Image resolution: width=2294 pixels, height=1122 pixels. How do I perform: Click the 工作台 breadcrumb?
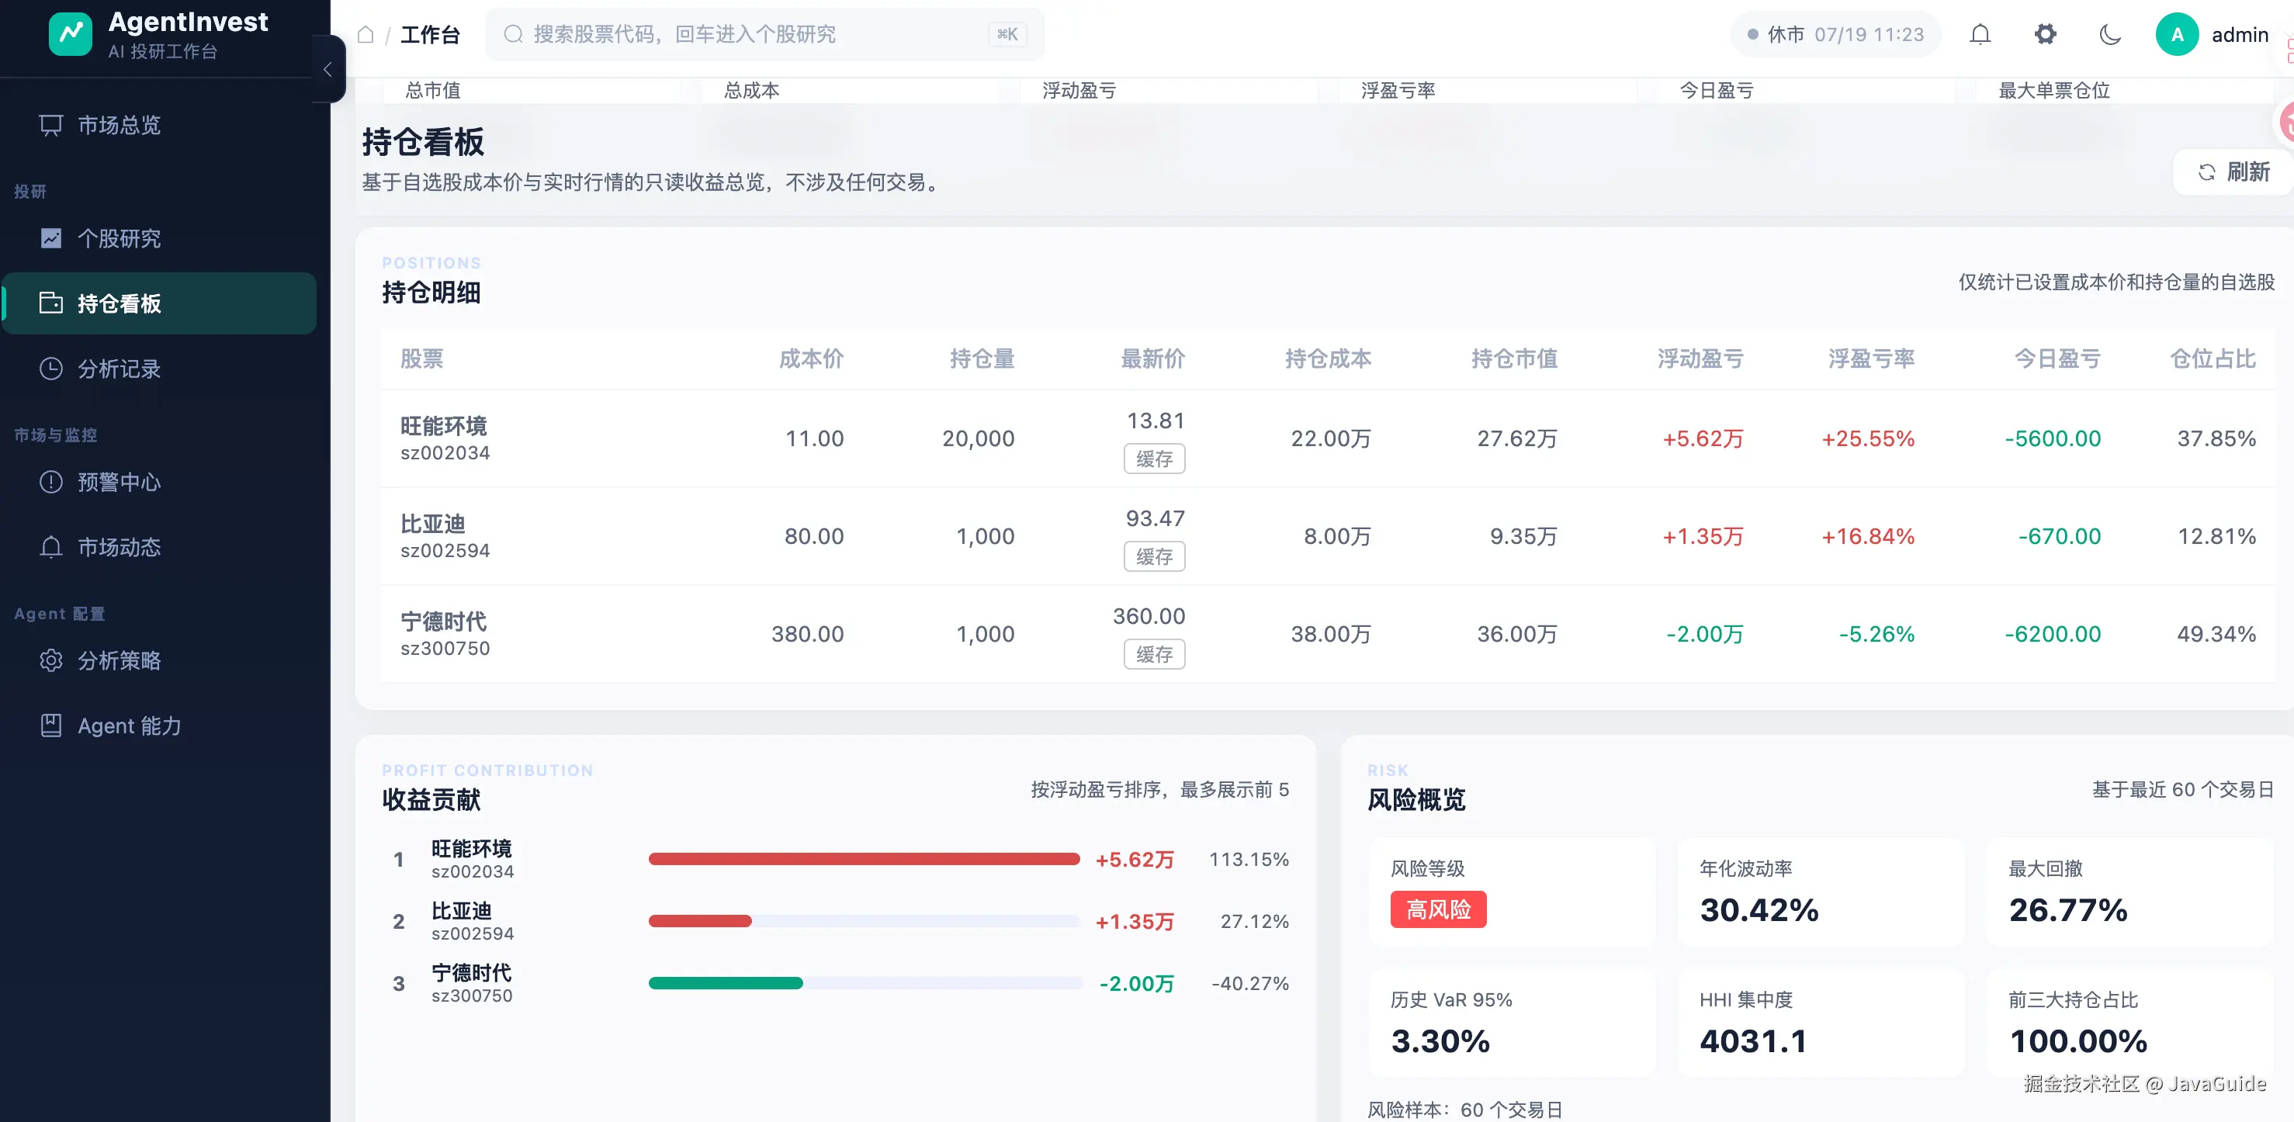[x=430, y=35]
